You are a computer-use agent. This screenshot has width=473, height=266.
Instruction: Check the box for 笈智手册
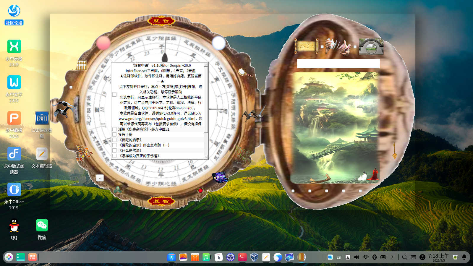coord(114,134)
